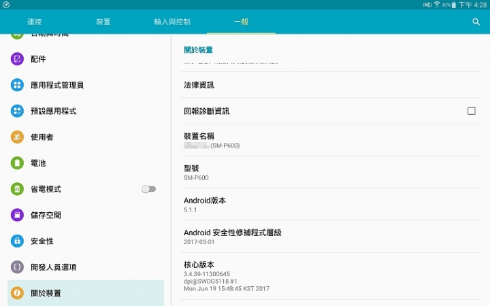
Task: Tap the 開發人員選項 braces icon
Action: (x=17, y=267)
